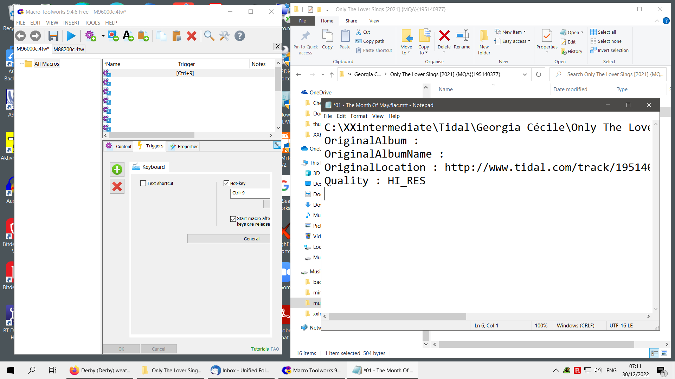
Task: Collapse the Explorer ribbon chevron
Action: coord(657,21)
